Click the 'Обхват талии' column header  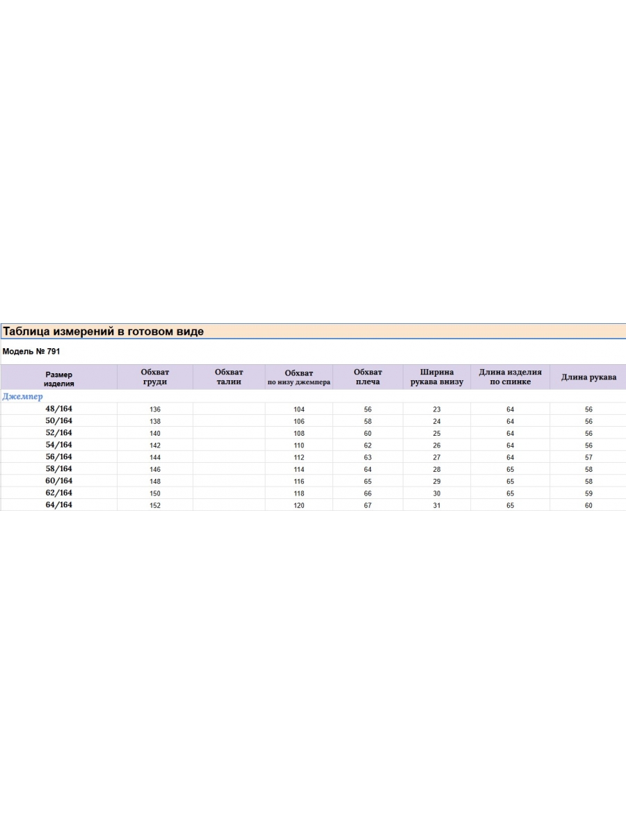[x=229, y=377]
